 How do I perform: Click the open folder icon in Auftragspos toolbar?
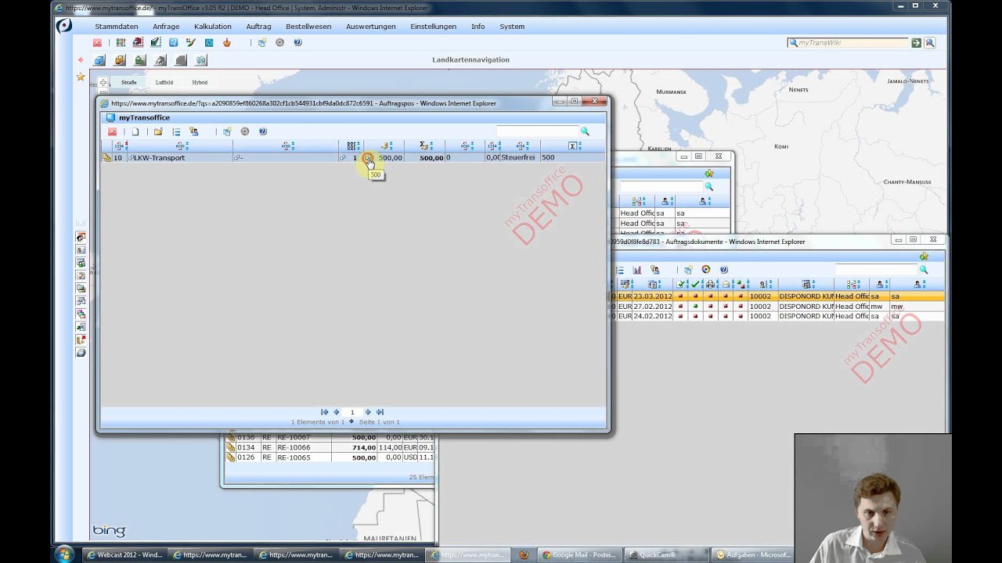(158, 131)
